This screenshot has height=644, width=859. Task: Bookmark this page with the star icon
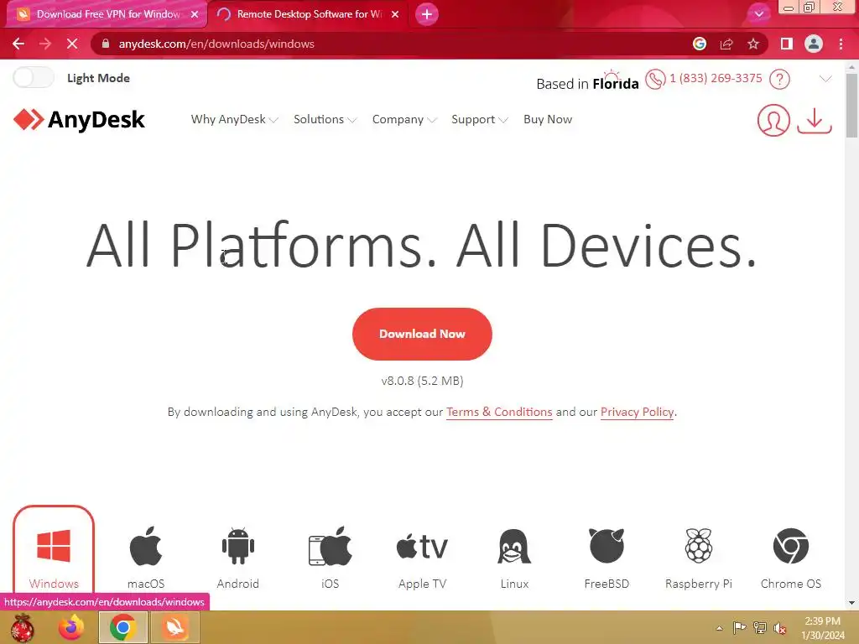coord(753,44)
